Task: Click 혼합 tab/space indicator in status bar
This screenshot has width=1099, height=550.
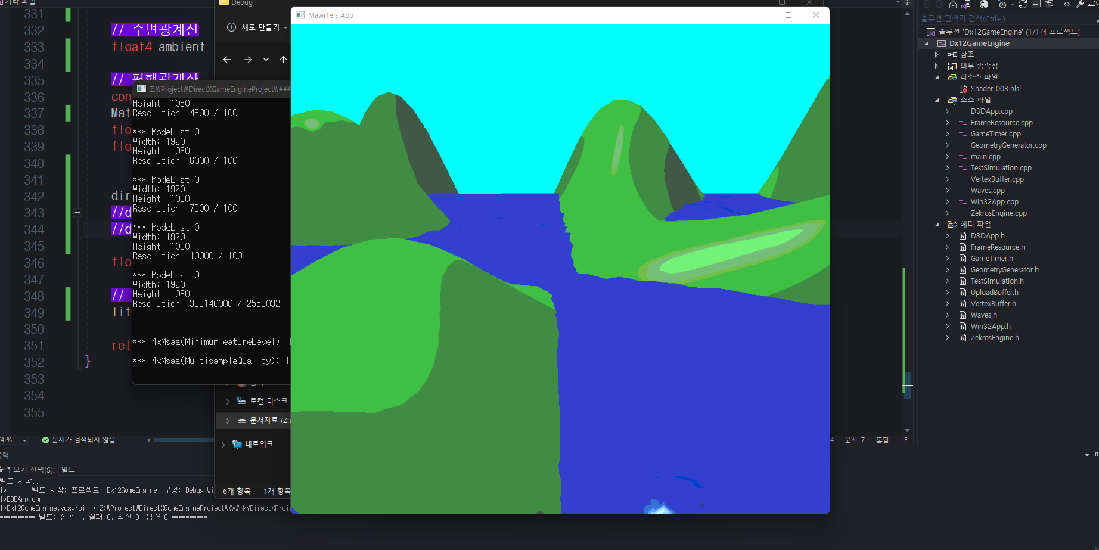Action: (x=882, y=440)
